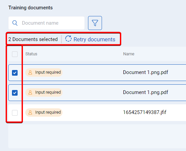Screen dimensions: 186x151
Task: Click the search magnifier icon
Action: [x=15, y=23]
